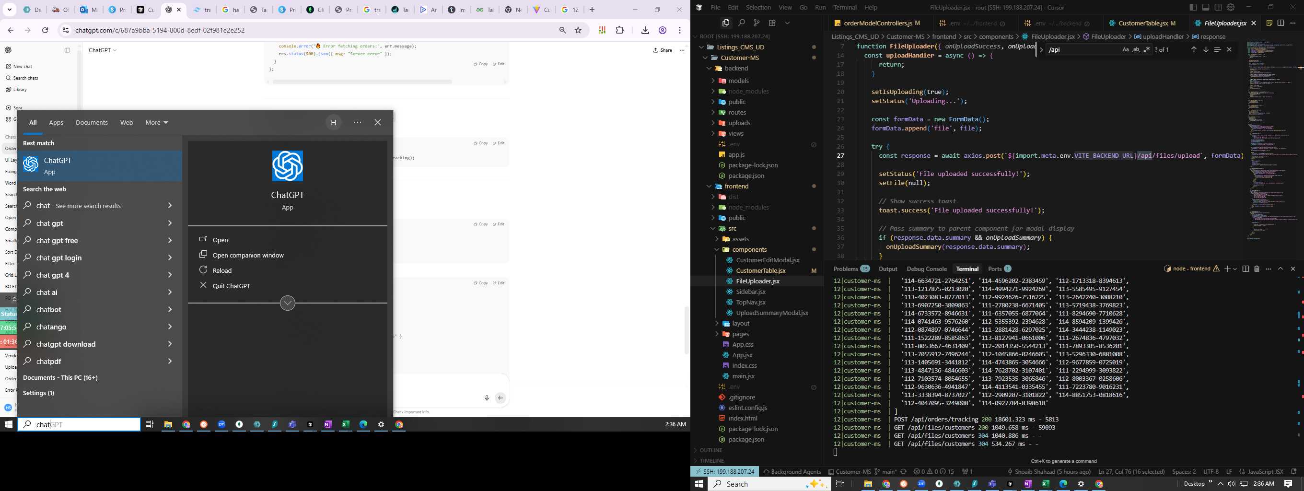Open the Terminal menu in Cursor
Image resolution: width=1304 pixels, height=491 pixels.
[x=845, y=7]
